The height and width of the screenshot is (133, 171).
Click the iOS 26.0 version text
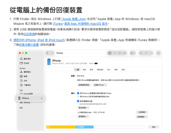pos(81,76)
